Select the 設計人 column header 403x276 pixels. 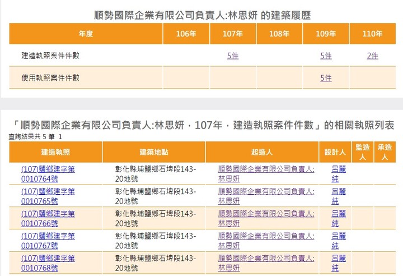click(x=335, y=152)
